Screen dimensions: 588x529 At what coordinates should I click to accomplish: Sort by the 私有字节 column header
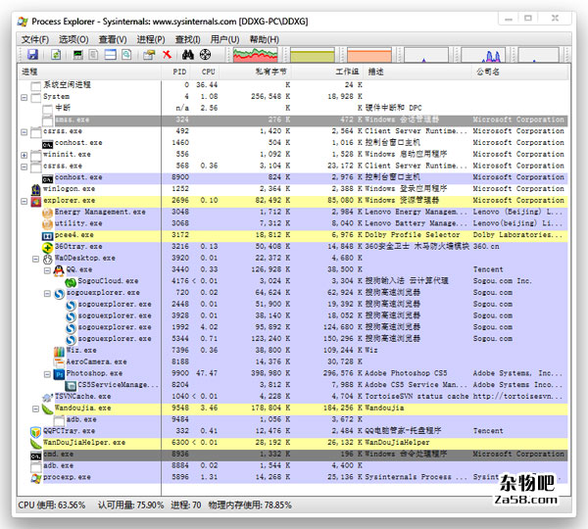256,72
